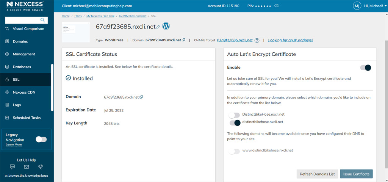Screen dimensions: 388x182
Task: Reveal PIN with the eye icon
Action: coord(277,6)
